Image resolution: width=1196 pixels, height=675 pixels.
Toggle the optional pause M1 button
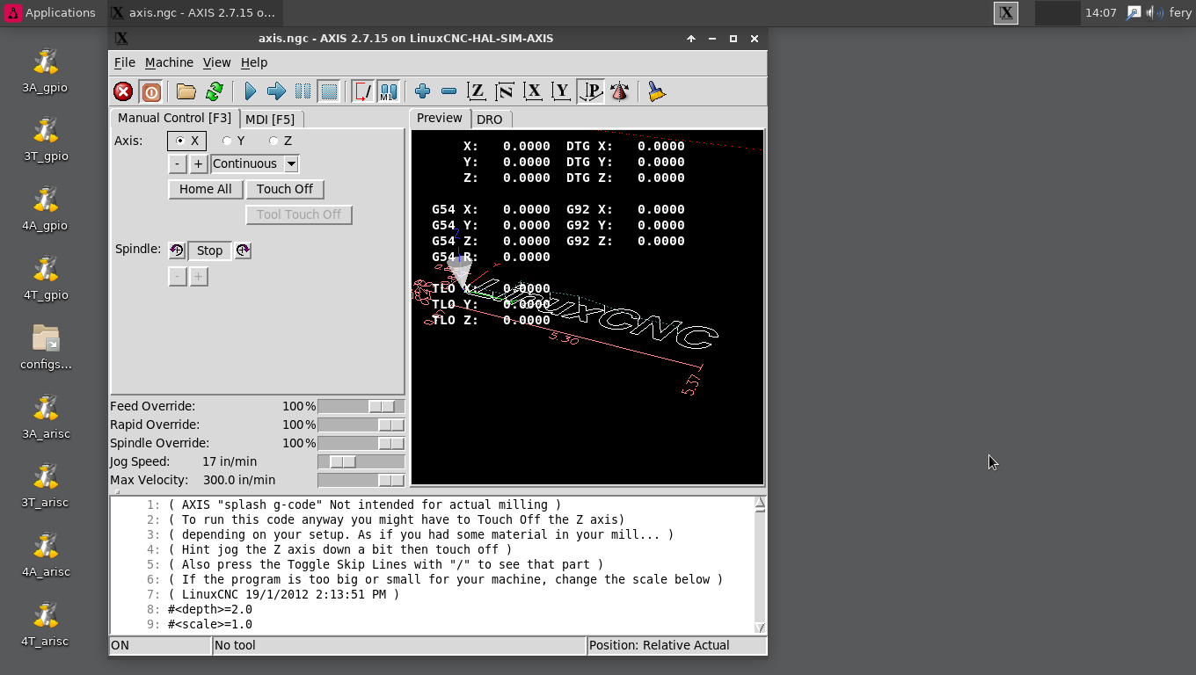click(388, 91)
